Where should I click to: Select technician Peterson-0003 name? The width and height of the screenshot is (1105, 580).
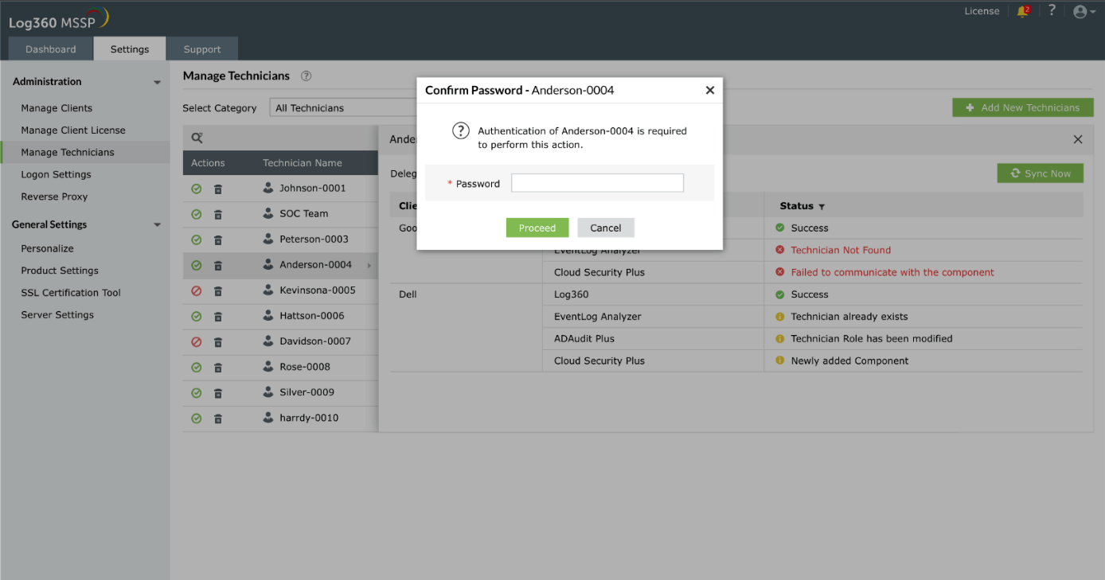[314, 239]
